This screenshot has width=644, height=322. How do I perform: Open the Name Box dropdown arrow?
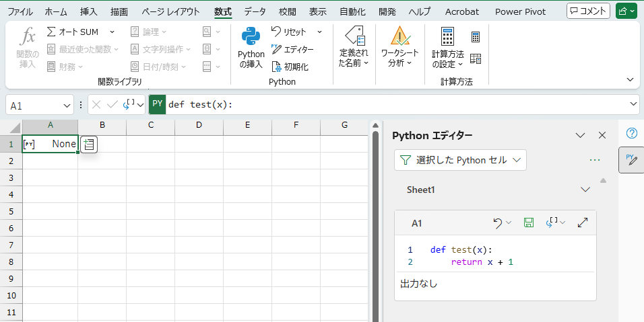tap(67, 106)
